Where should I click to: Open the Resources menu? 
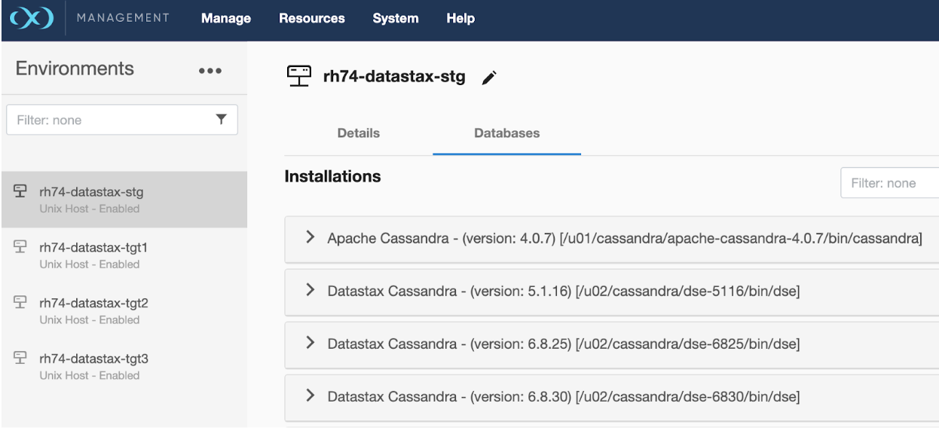click(x=311, y=18)
